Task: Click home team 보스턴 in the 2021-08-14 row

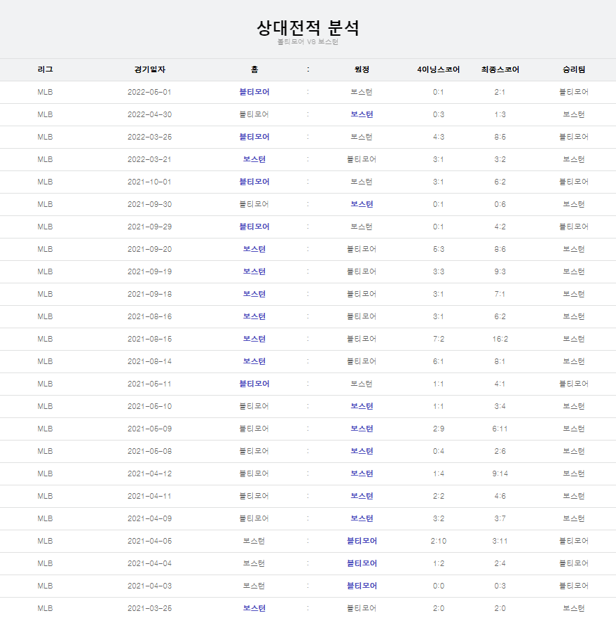Action: 254,361
